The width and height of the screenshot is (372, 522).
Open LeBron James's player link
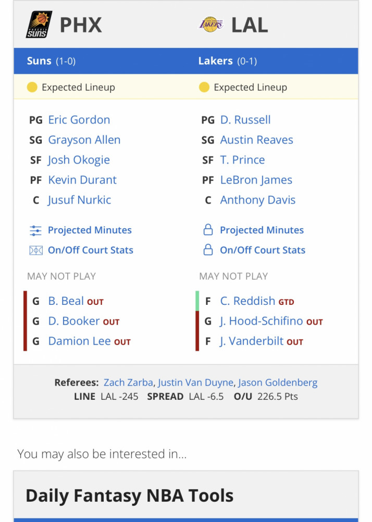coord(256,180)
